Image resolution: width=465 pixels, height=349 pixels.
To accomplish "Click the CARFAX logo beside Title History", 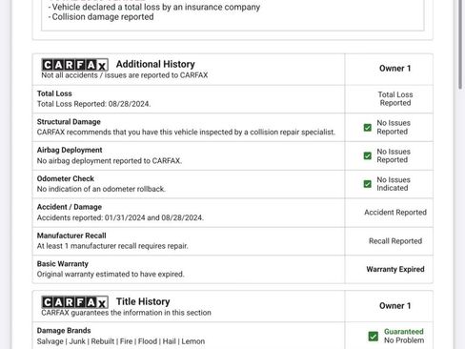I will pos(75,302).
